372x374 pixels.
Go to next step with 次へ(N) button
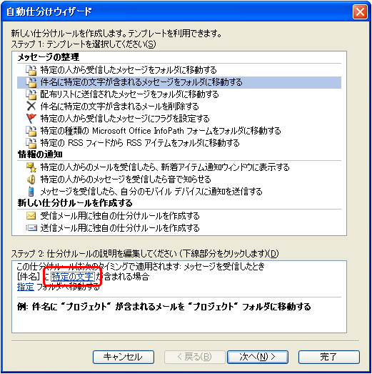coord(258,357)
